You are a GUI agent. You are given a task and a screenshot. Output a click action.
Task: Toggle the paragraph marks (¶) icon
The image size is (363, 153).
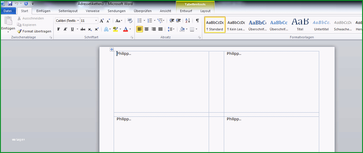197,21
